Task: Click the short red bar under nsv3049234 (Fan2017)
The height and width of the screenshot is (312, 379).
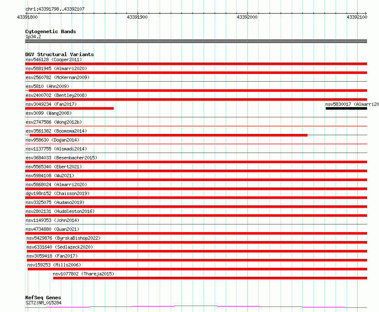Action: click(x=69, y=108)
